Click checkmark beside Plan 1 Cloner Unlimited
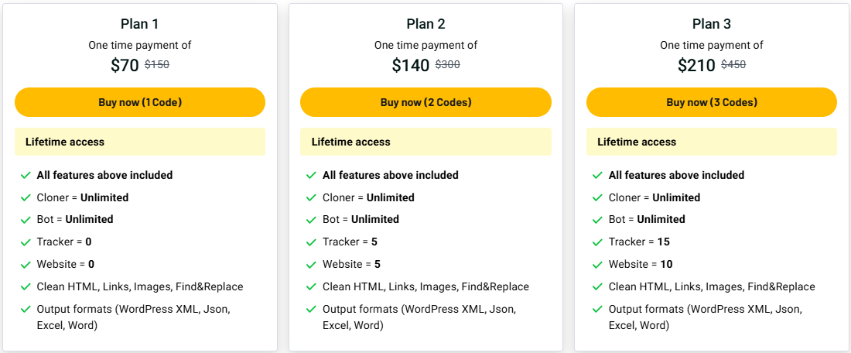Image resolution: width=851 pixels, height=353 pixels. (x=26, y=197)
